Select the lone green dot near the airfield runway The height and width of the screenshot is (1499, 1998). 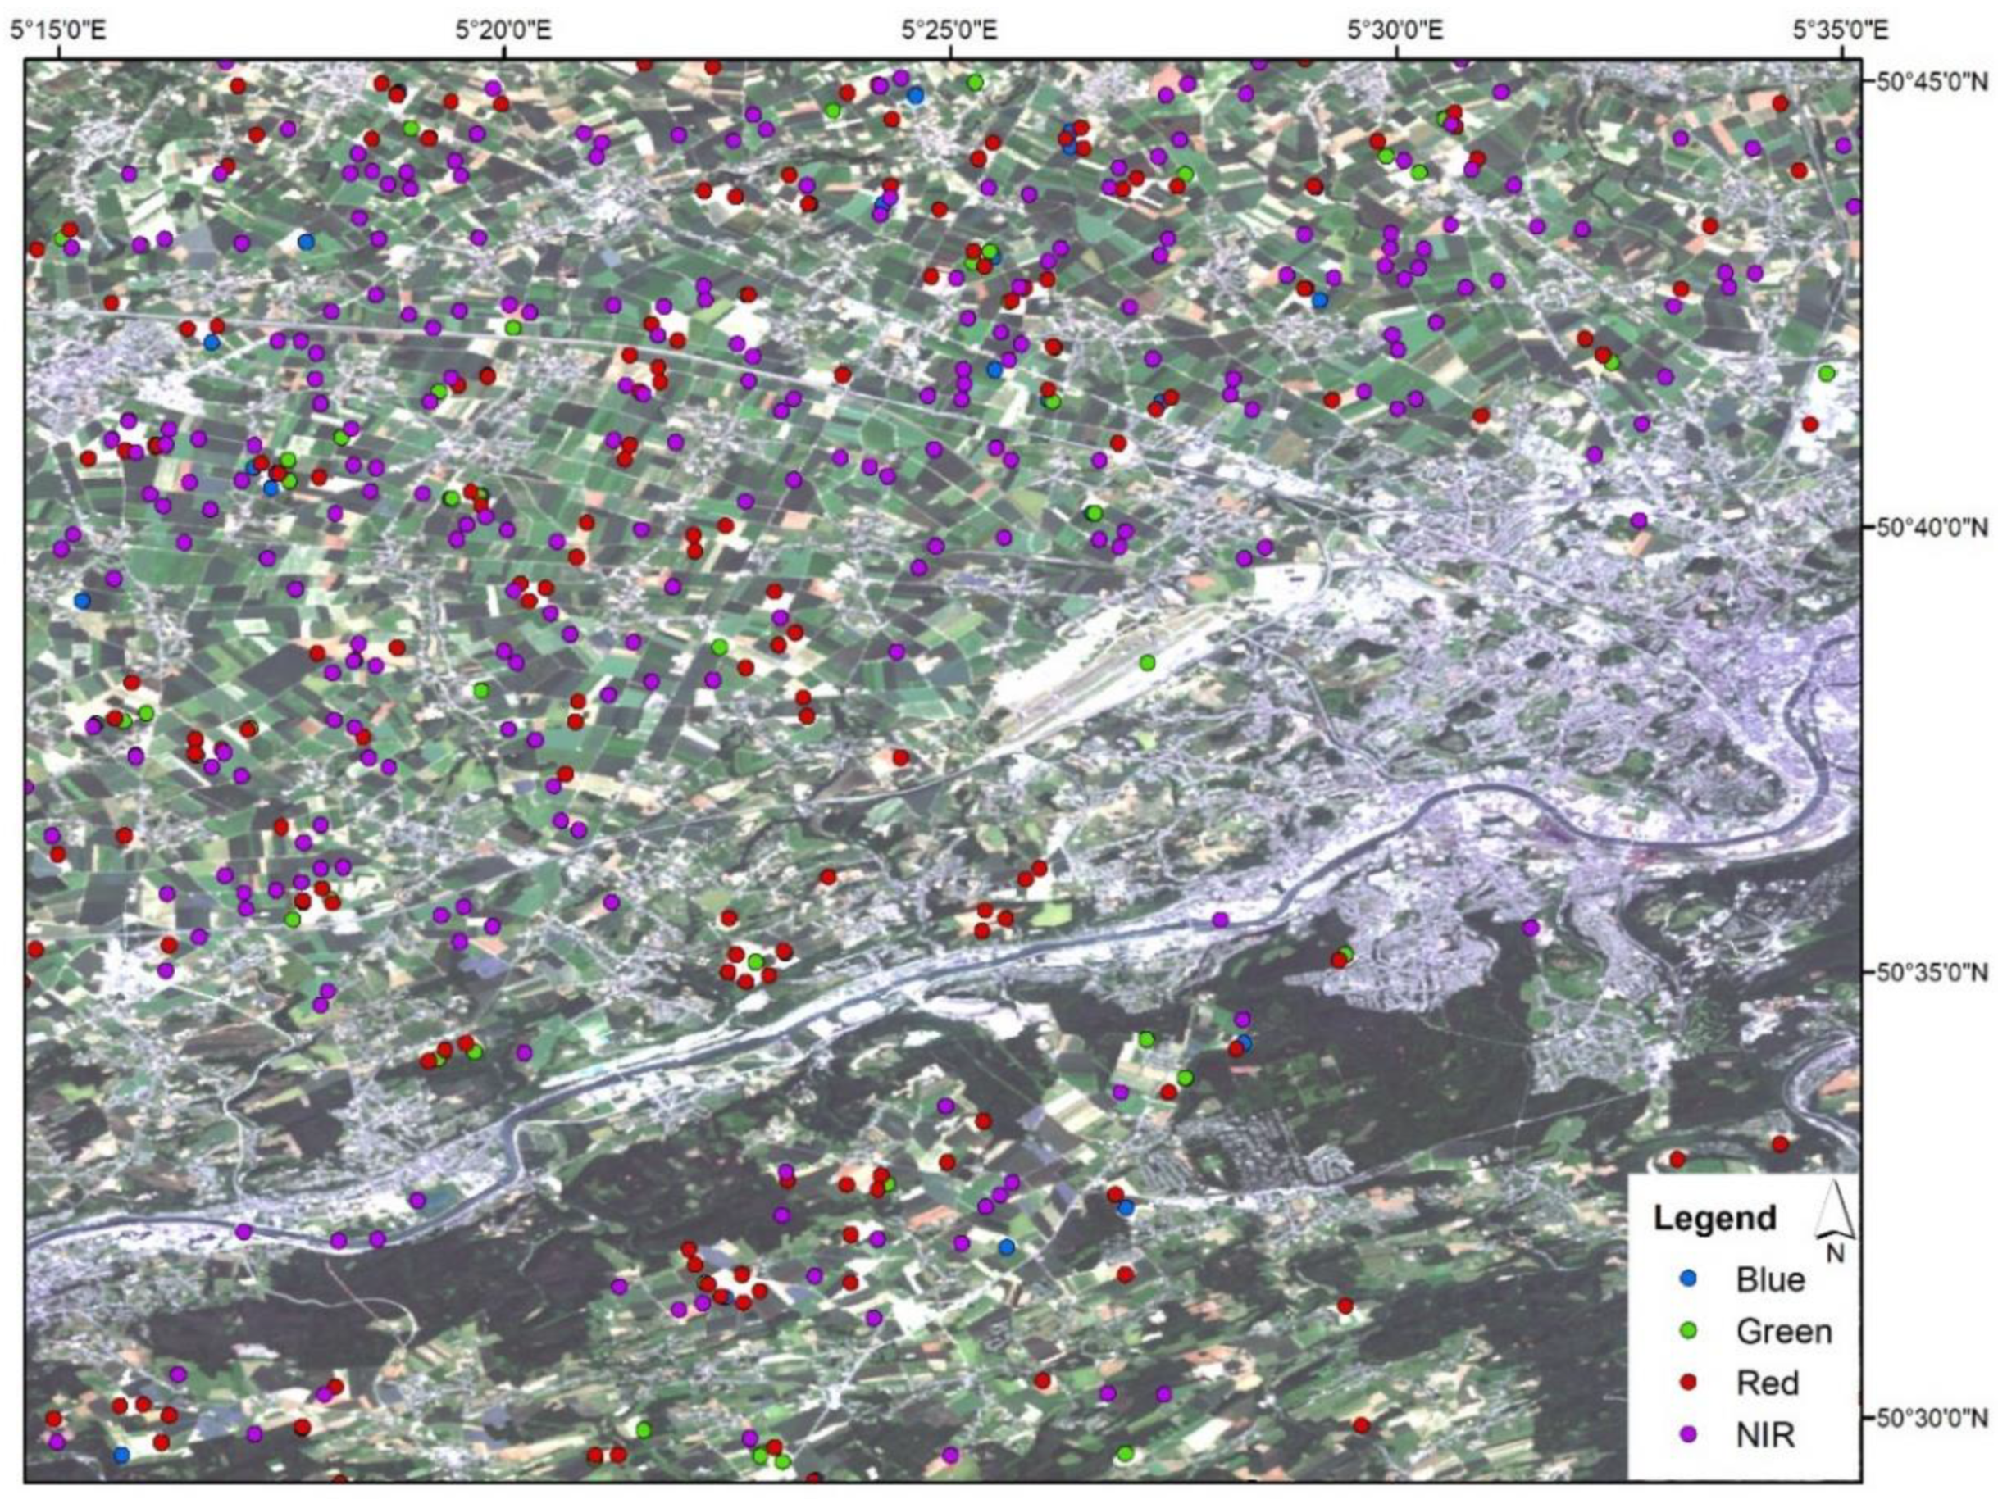[x=1148, y=663]
